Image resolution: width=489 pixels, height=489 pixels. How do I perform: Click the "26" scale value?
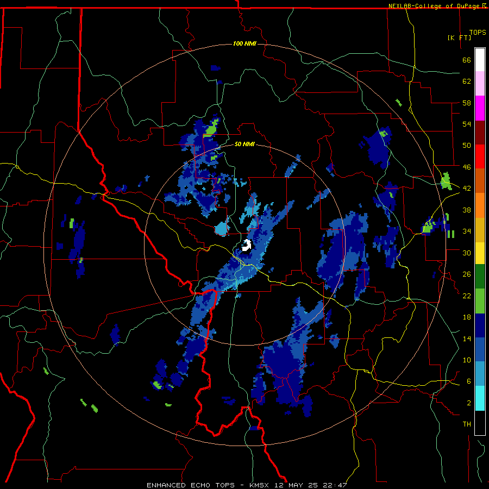click(x=467, y=274)
